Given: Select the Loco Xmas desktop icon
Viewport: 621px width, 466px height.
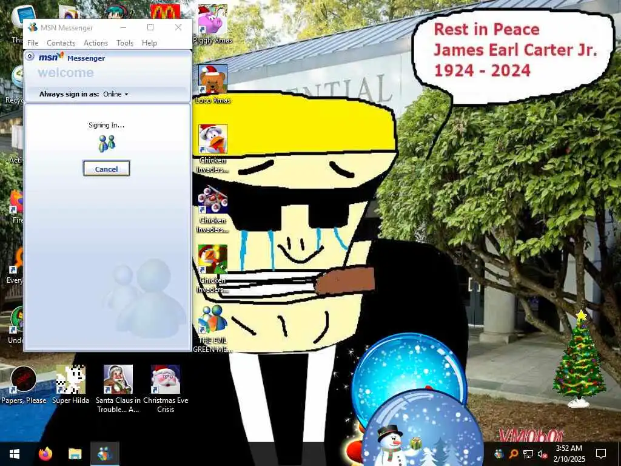Looking at the screenshot, I should 213,84.
